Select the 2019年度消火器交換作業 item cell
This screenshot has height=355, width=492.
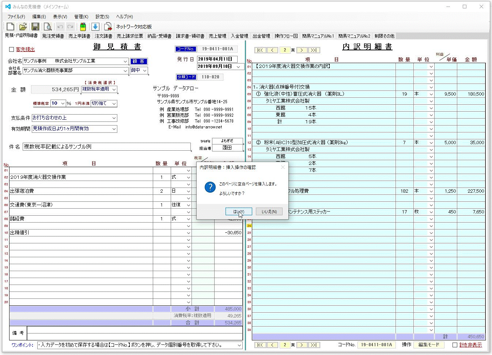click(x=81, y=177)
